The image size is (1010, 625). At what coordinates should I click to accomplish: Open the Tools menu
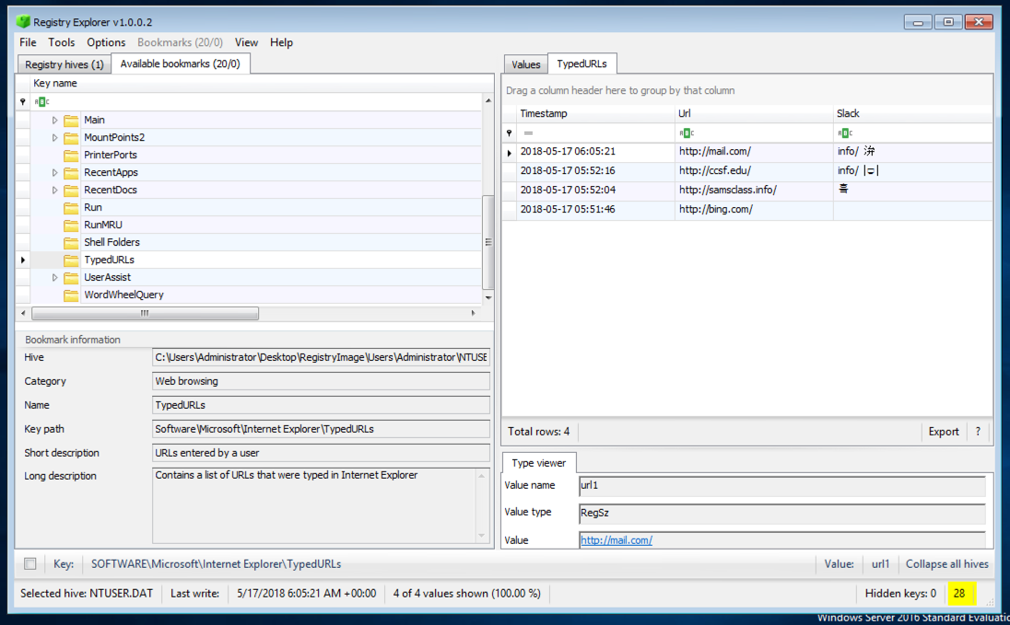pyautogui.click(x=61, y=42)
